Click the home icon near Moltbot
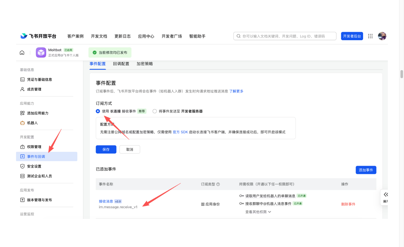Screen dimensions: 404x247 tap(22, 52)
